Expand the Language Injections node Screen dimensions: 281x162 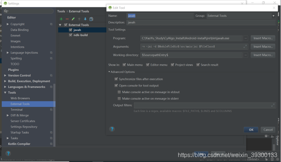[x=8, y=53]
